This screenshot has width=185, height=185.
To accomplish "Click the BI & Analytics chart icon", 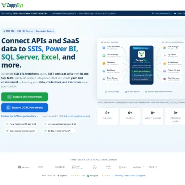I will [164, 63].
